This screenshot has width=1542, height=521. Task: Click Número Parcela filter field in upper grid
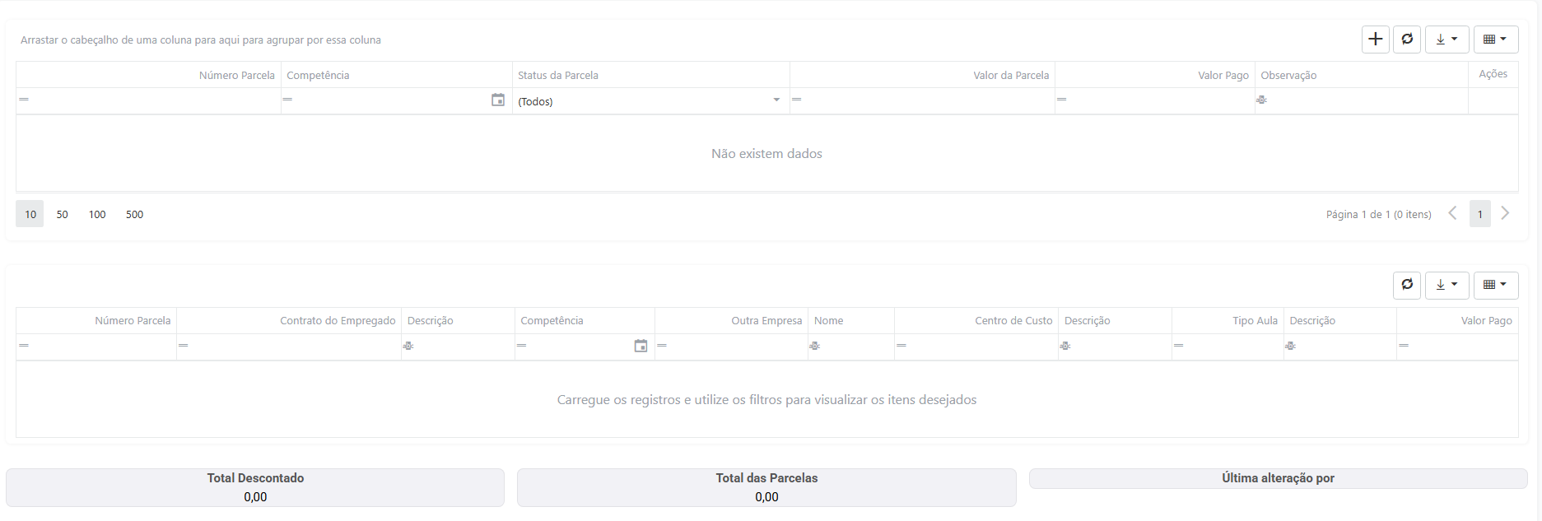tap(152, 100)
